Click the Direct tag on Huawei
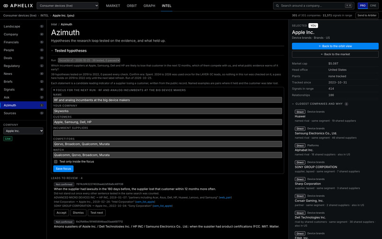The width and height of the screenshot is (382, 239). tap(300, 112)
